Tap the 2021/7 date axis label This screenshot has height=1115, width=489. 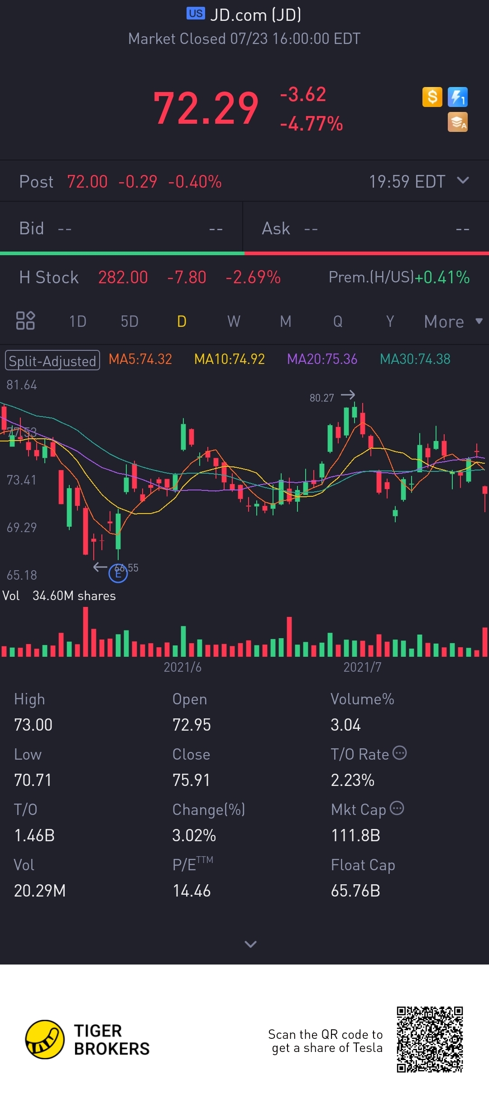(x=362, y=667)
